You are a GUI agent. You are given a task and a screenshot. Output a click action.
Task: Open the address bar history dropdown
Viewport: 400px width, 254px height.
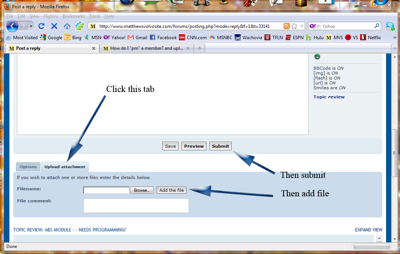tap(302, 26)
